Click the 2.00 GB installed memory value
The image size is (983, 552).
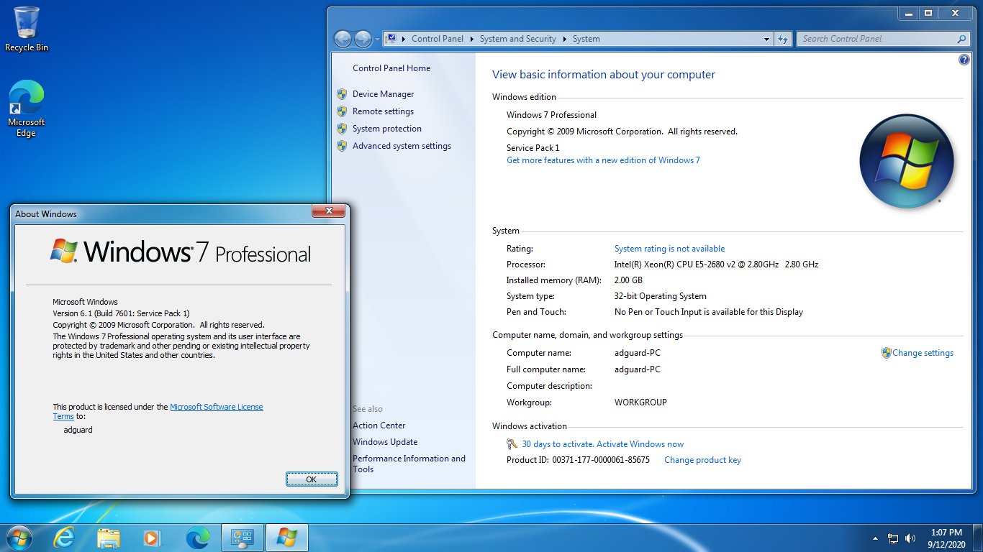point(628,280)
